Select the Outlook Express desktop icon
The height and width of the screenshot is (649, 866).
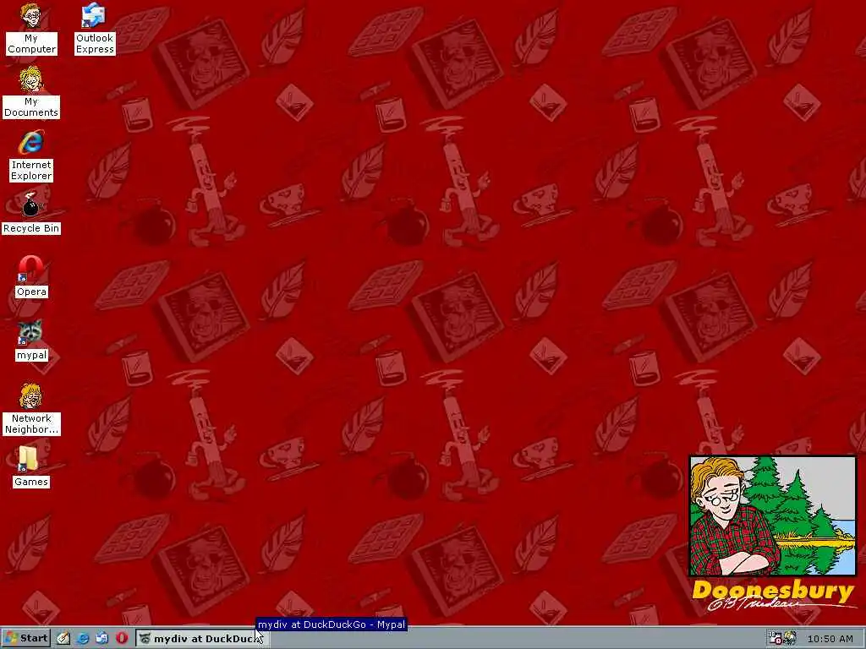point(95,28)
